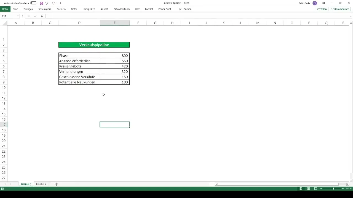Switch to the Start ribbon tab
Screen dimensions: 353x198
point(16,9)
